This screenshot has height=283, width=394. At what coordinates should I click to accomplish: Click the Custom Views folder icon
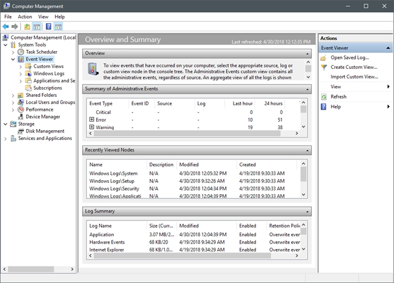click(29, 66)
